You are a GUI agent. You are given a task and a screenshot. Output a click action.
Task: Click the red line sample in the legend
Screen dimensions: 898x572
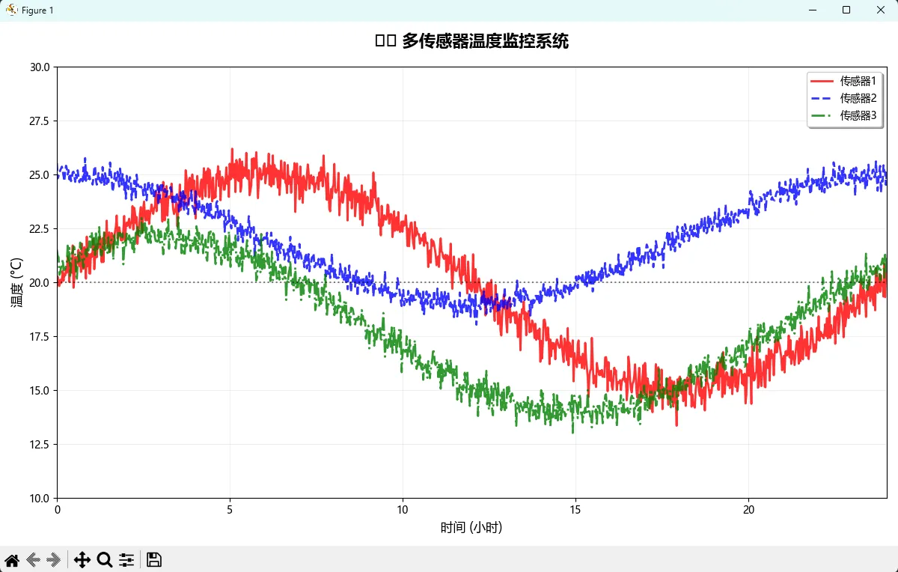(x=823, y=81)
